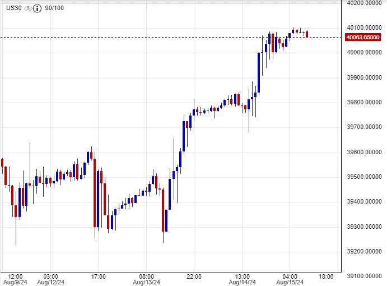Select the red 40063.65000 current price tag
Viewport: 387px width, 286px height.
click(x=363, y=38)
